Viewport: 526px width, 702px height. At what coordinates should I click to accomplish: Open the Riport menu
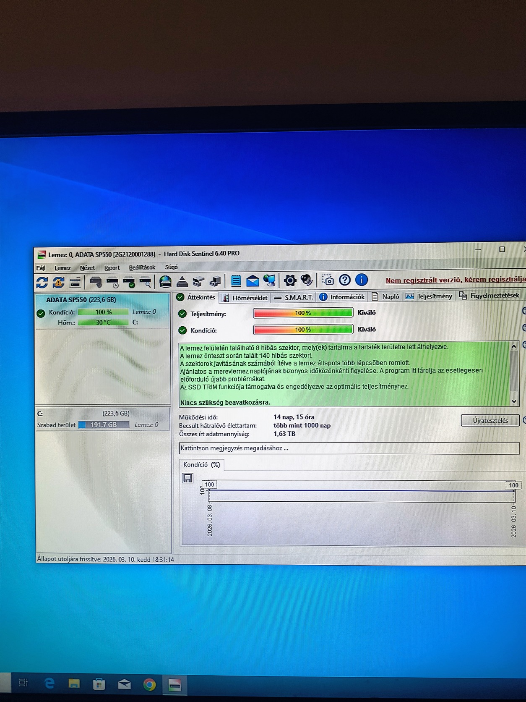[x=112, y=267]
